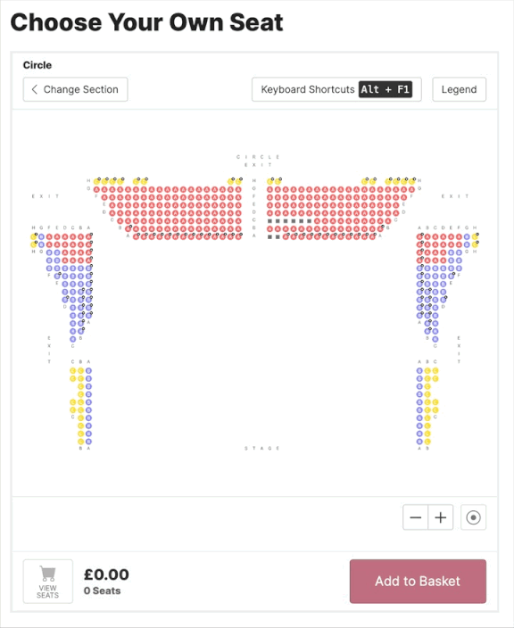Pick bottom yellow seat in lower-left box column B
This screenshot has width=514, height=628.
coord(81,442)
